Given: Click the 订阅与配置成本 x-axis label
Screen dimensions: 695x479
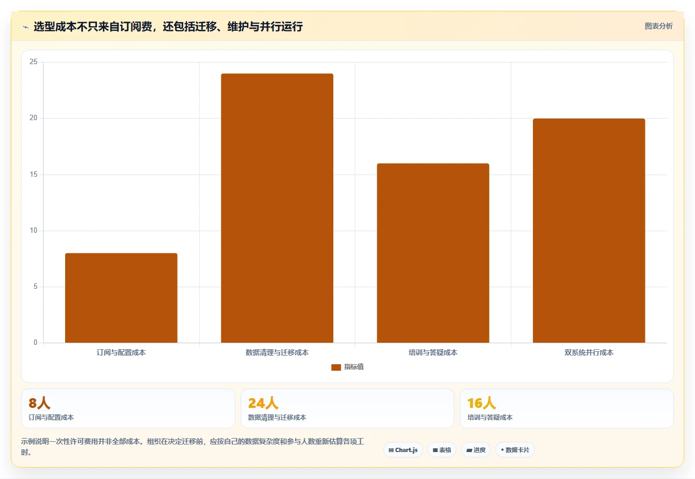Looking at the screenshot, I should 121,352.
